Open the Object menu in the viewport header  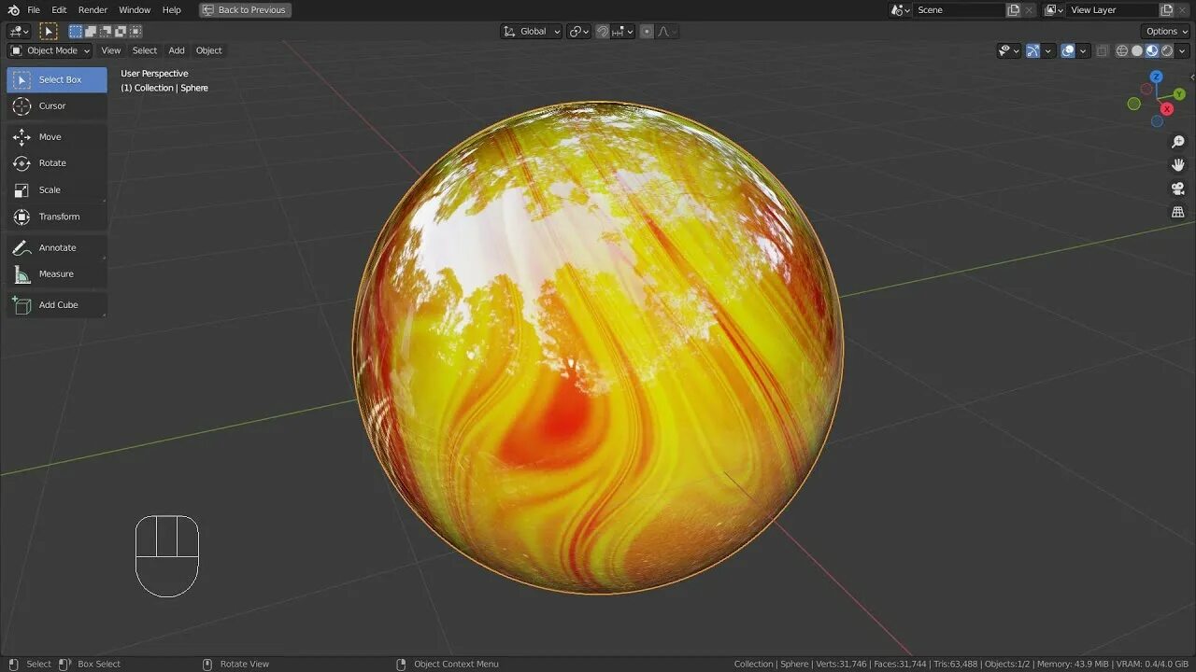[208, 50]
